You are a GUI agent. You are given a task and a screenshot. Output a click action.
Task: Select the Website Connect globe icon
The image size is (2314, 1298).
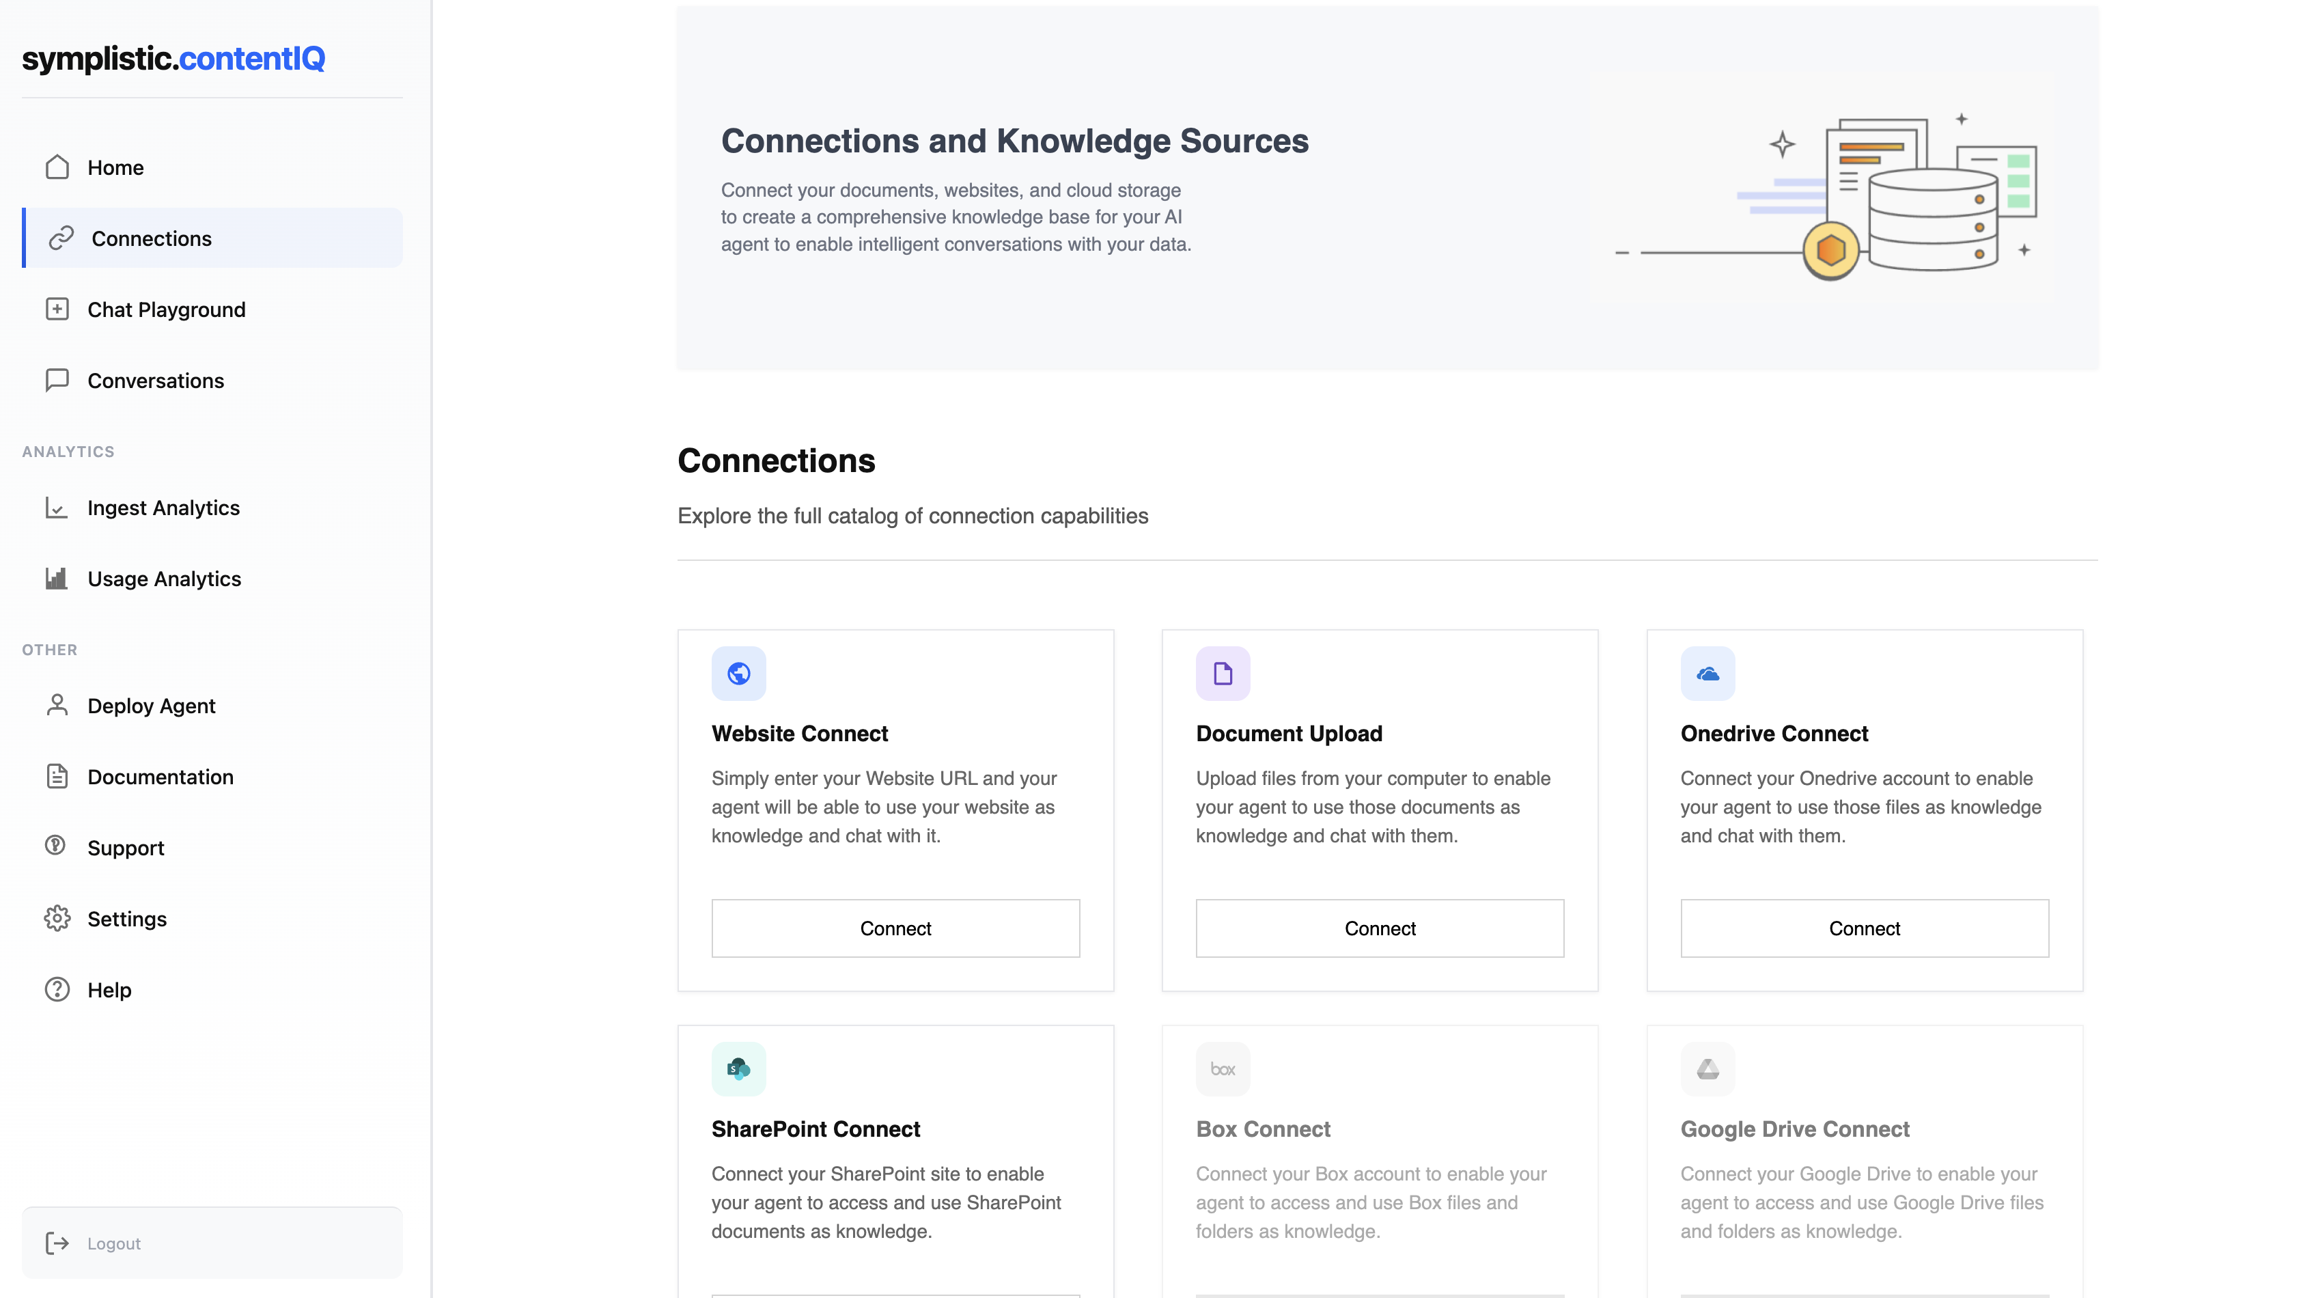pos(738,673)
